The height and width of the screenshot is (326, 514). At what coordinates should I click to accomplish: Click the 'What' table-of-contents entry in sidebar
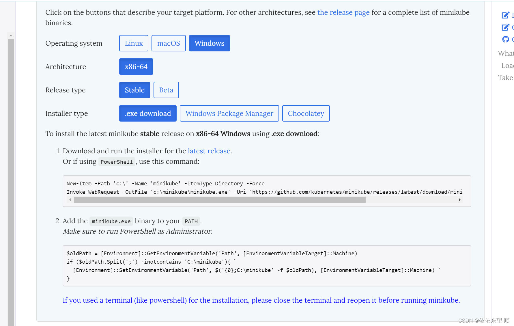pyautogui.click(x=506, y=53)
